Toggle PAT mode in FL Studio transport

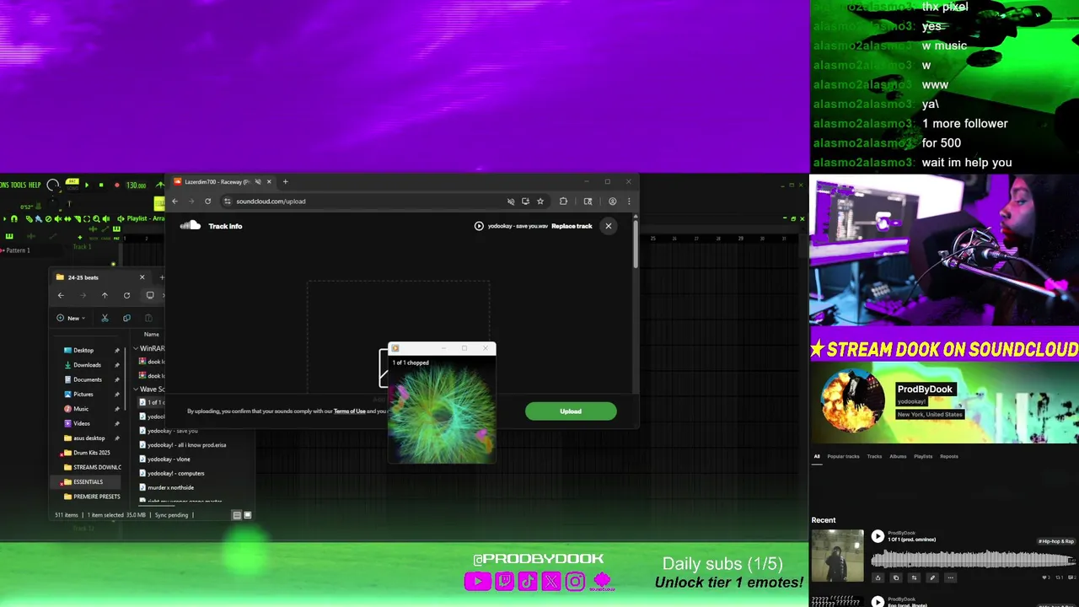pyautogui.click(x=72, y=181)
